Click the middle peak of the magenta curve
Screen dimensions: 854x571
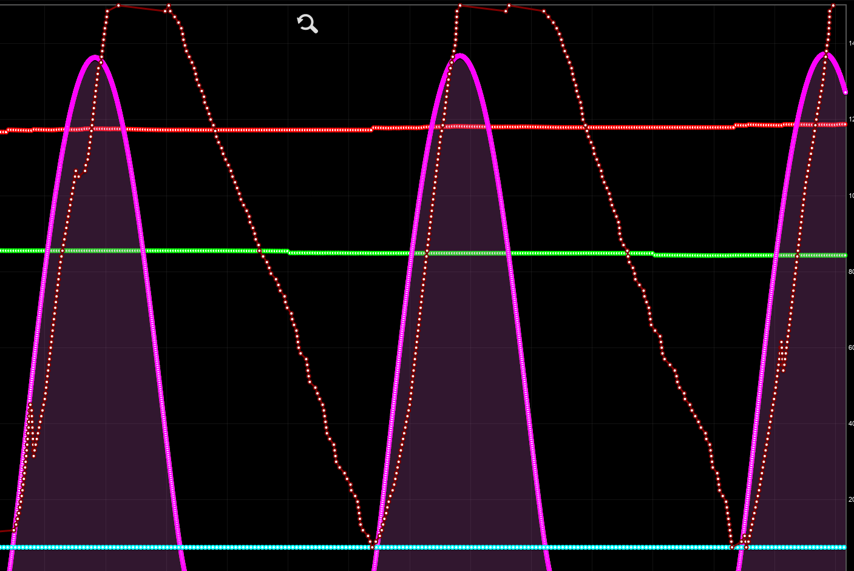pos(460,56)
